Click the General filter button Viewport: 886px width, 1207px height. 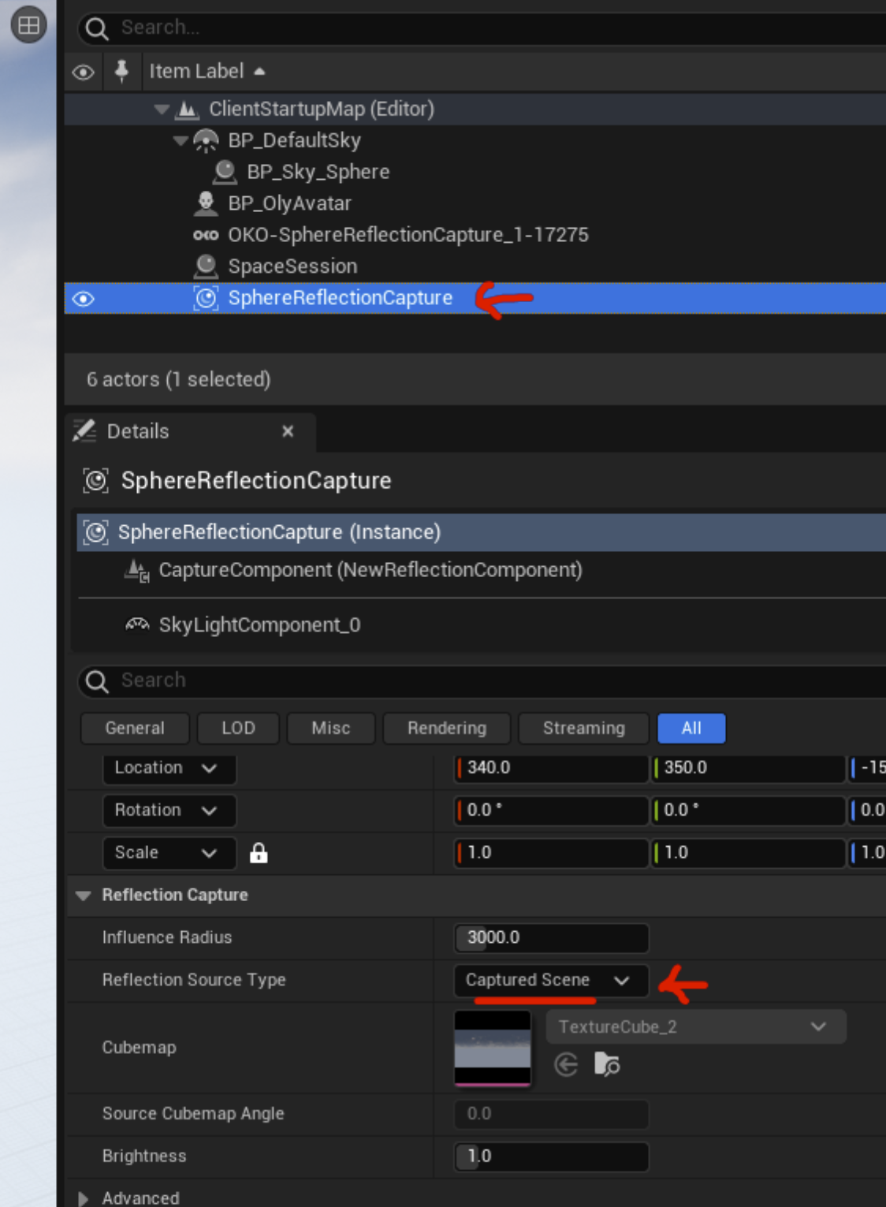pyautogui.click(x=135, y=728)
